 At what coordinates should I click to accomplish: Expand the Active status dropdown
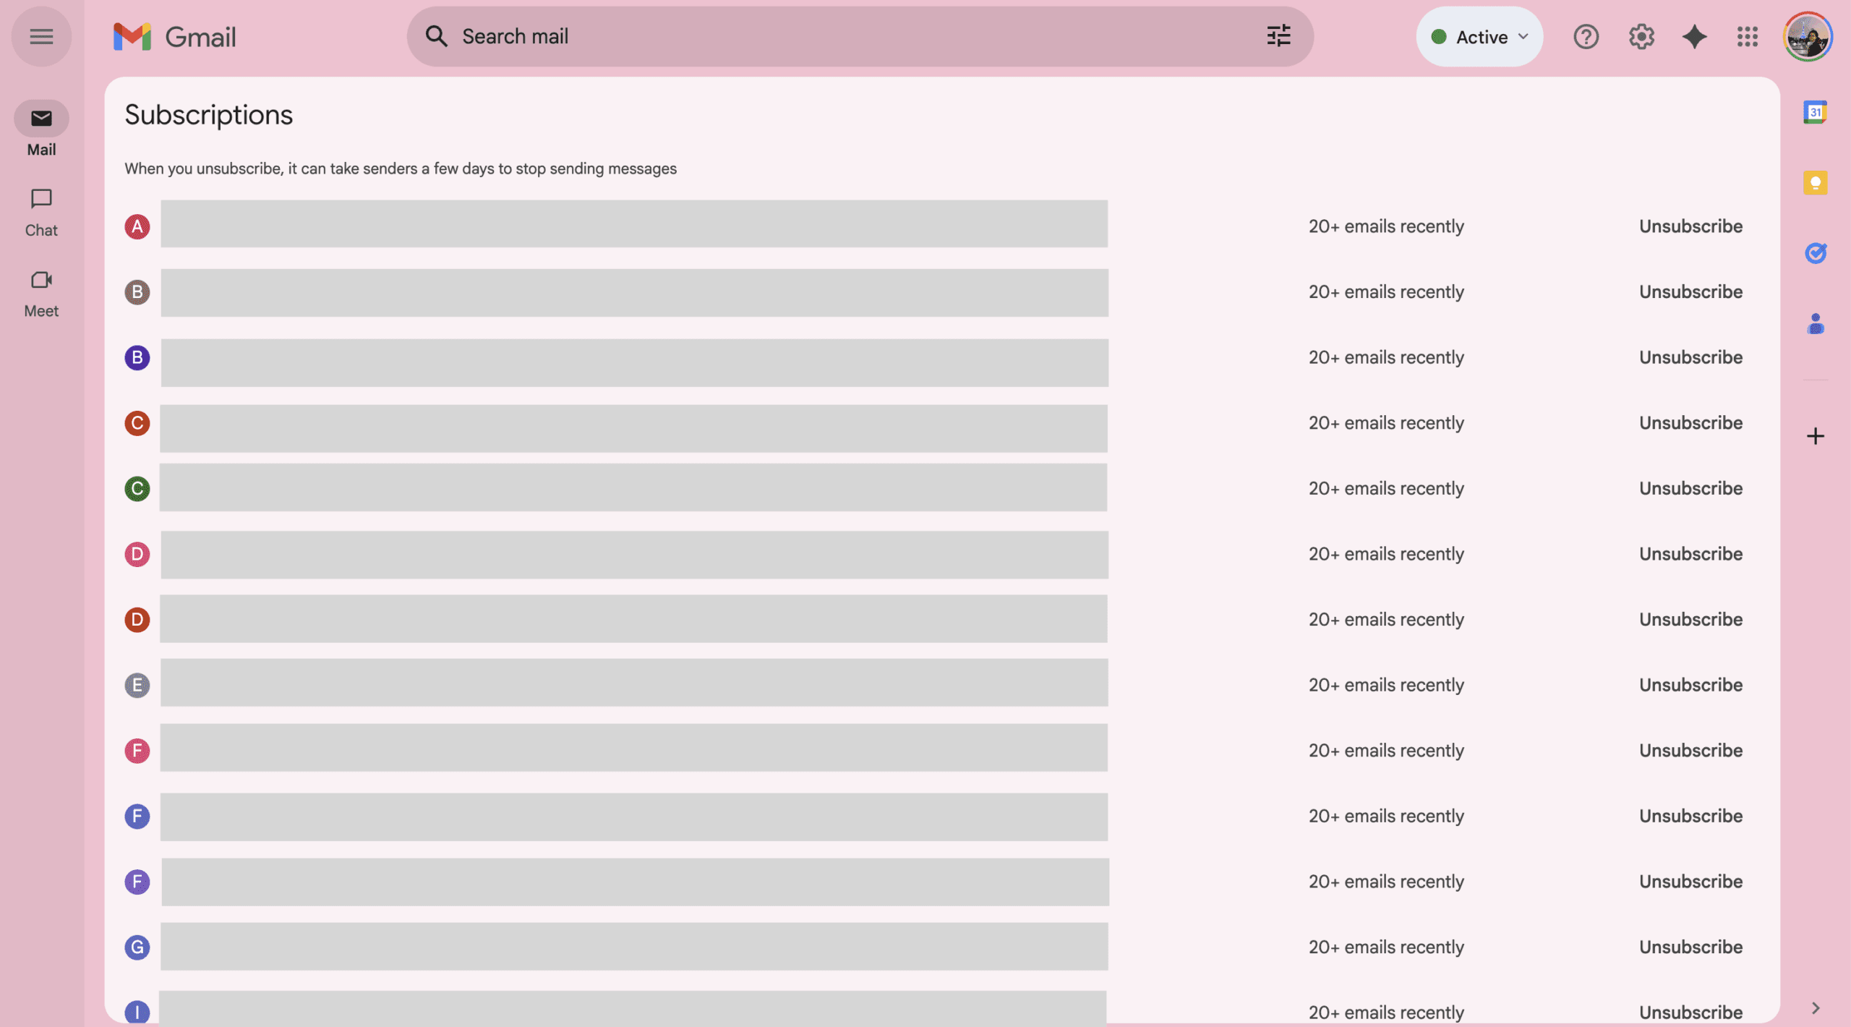click(1479, 37)
